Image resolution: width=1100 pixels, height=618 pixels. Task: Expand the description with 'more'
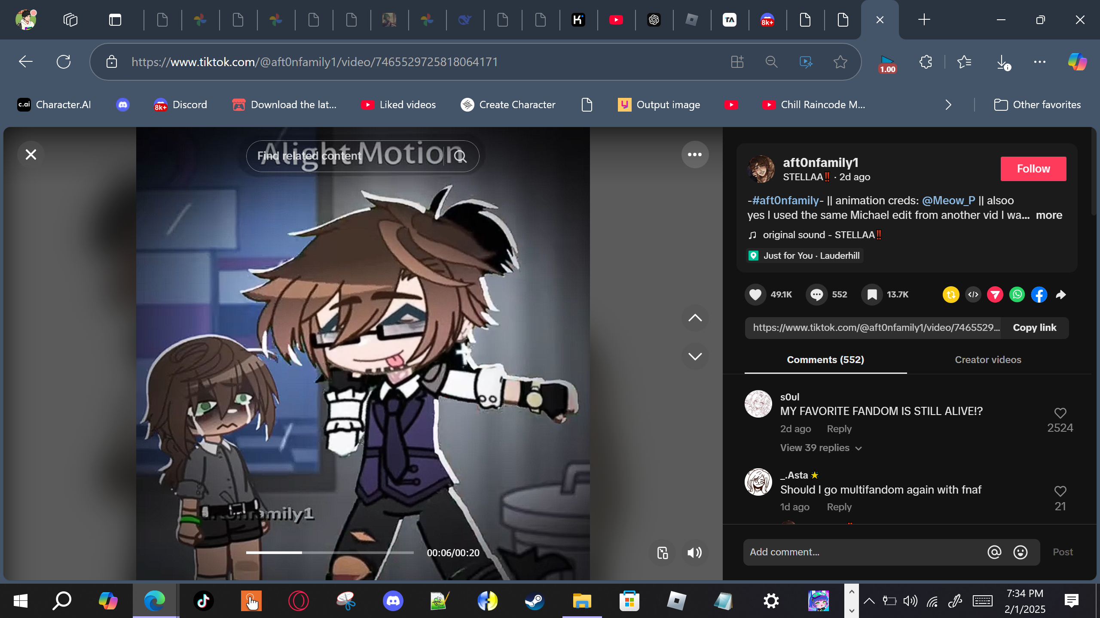1048,215
